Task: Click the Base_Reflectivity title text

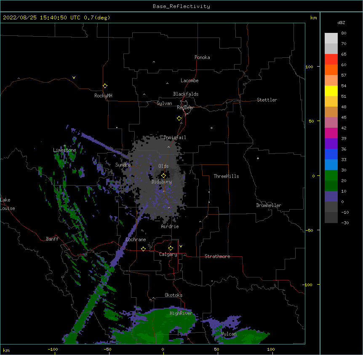Action: (181, 6)
